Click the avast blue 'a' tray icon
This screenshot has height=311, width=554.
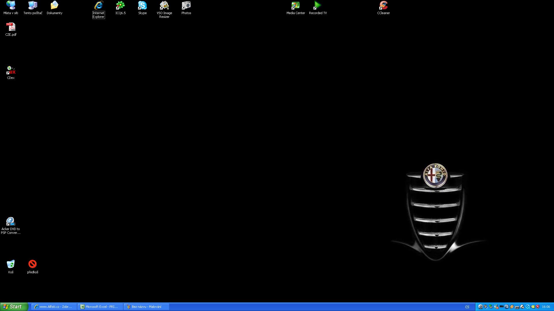507,307
